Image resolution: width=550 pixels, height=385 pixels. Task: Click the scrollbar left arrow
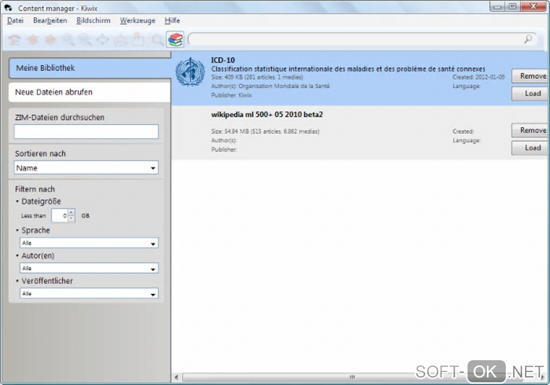pyautogui.click(x=176, y=377)
